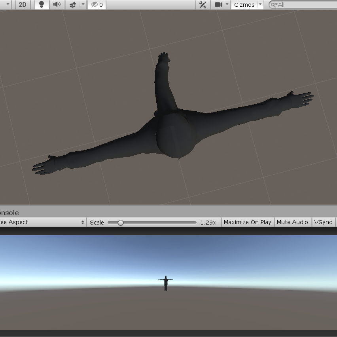Click scene camera settings icon
This screenshot has height=337, width=337.
(218, 5)
